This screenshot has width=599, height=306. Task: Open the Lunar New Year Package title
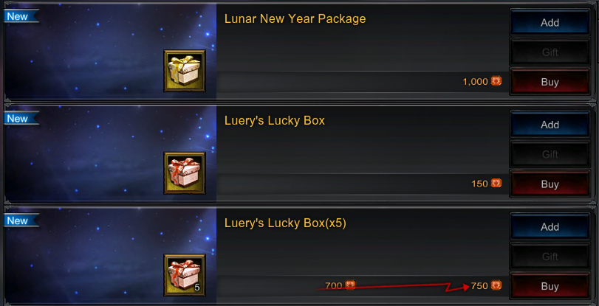click(x=295, y=19)
